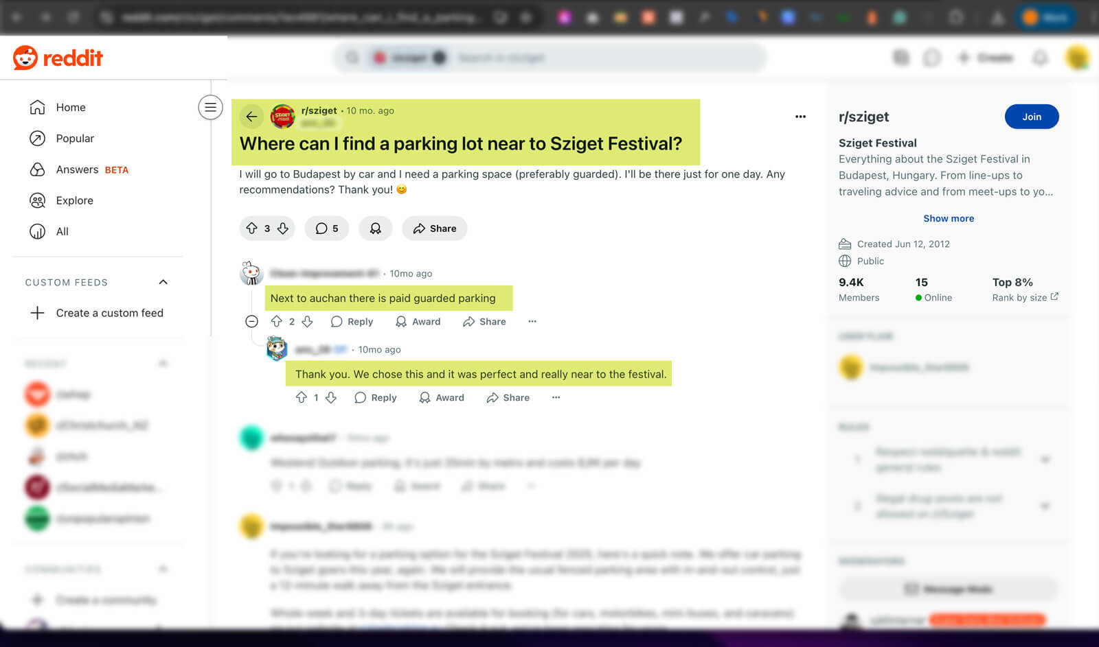
Task: Collapse the Custom Feeds section
Action: point(163,282)
